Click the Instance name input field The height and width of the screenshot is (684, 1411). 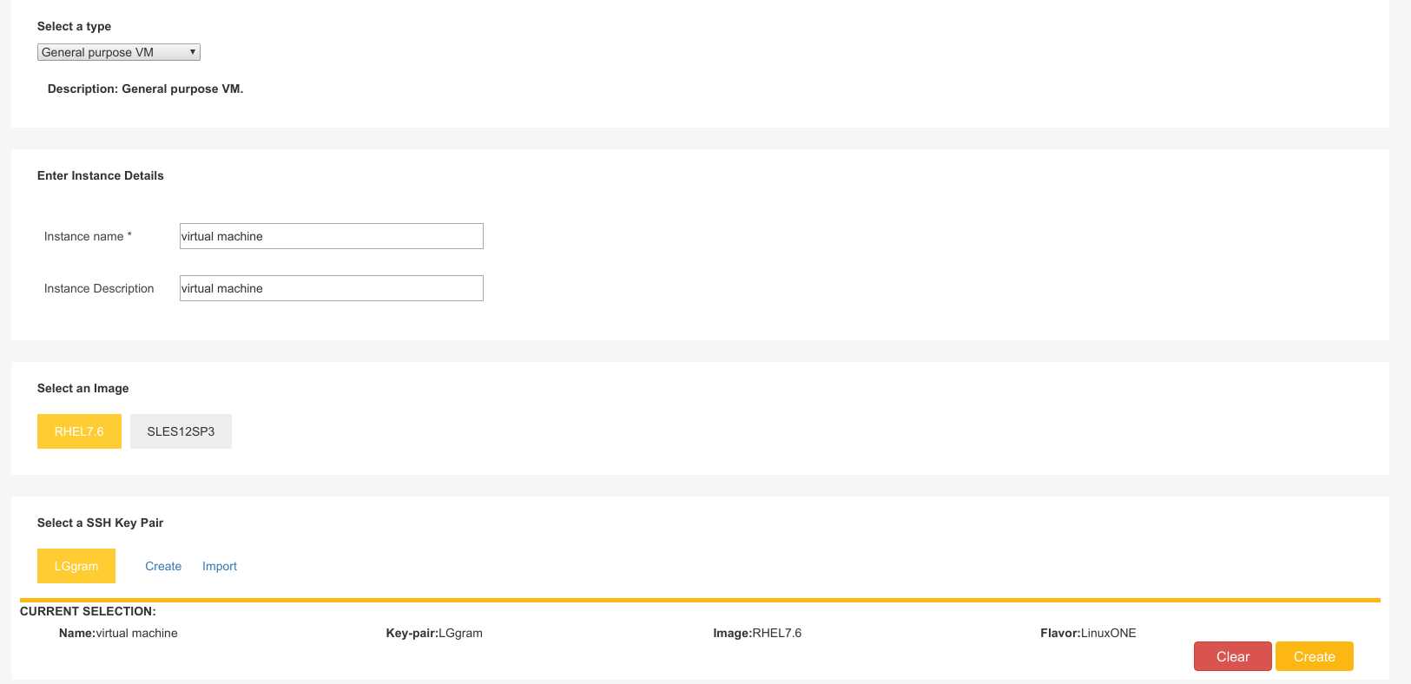tap(331, 236)
